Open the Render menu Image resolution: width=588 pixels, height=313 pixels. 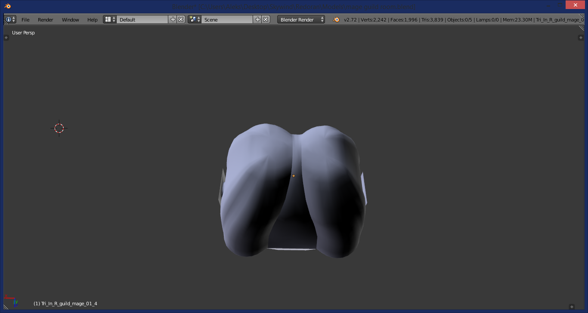tap(46, 19)
